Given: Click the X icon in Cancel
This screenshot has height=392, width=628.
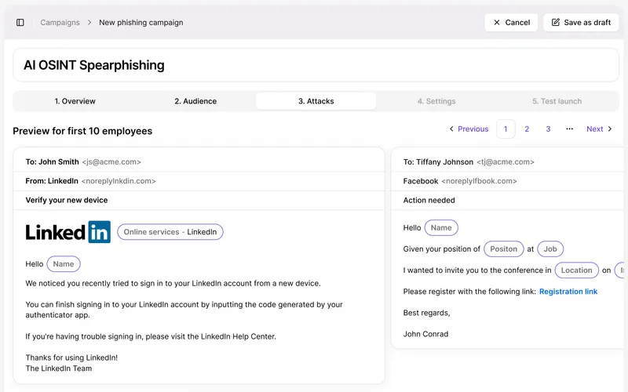Looking at the screenshot, I should (497, 23).
